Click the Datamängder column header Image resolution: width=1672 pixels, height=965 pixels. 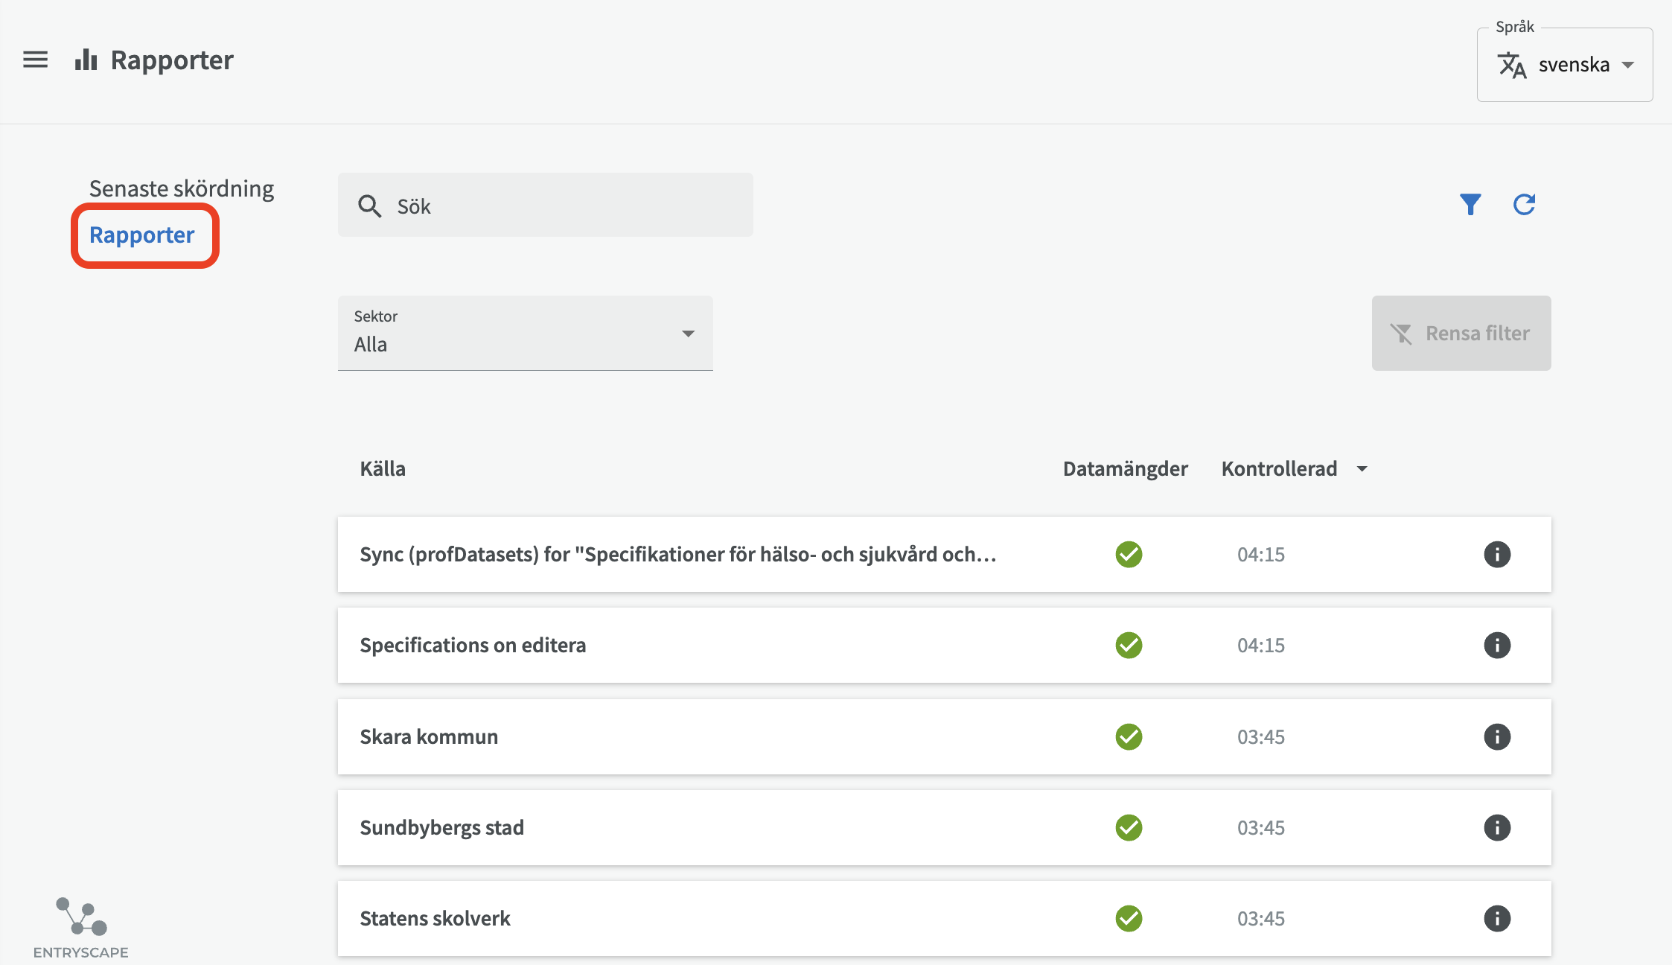[x=1125, y=469]
